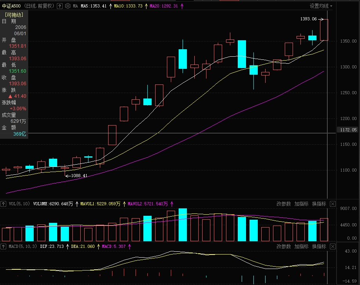This screenshot has height=285, width=360.
Task: Click the MAVOL1:5229.059万 value
Action: point(100,204)
